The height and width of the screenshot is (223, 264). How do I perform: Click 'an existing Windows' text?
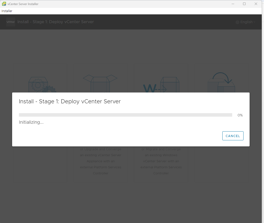[x=161, y=155]
